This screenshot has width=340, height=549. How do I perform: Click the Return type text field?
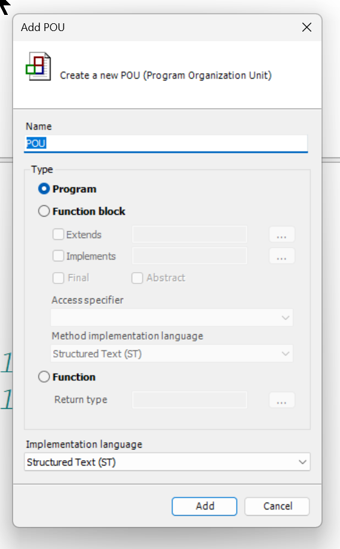coord(189,400)
